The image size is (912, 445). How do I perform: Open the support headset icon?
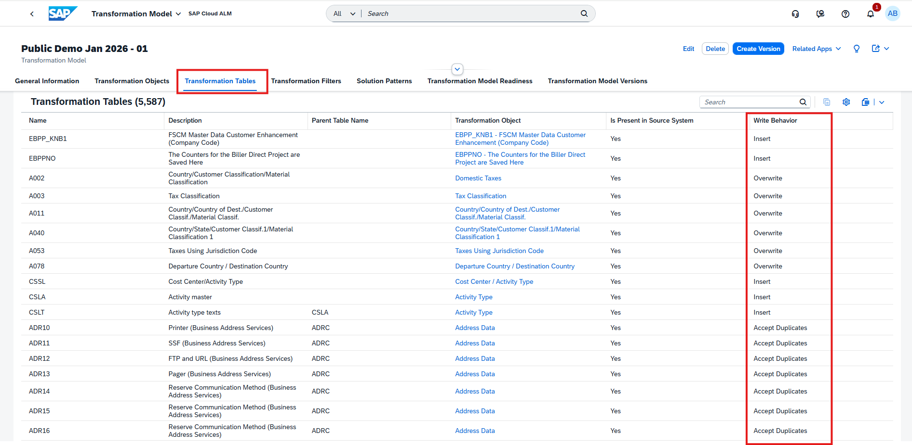(795, 14)
